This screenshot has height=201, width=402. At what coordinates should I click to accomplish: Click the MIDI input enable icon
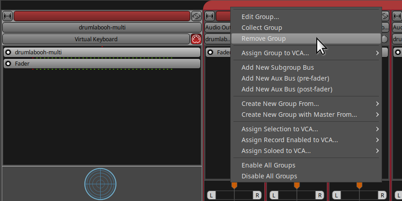[x=196, y=39]
